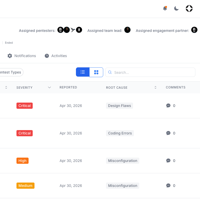Image resolution: width=200 pixels, height=199 pixels.
Task: Click Critical badge in Design Flaws row
Action: pyautogui.click(x=24, y=106)
